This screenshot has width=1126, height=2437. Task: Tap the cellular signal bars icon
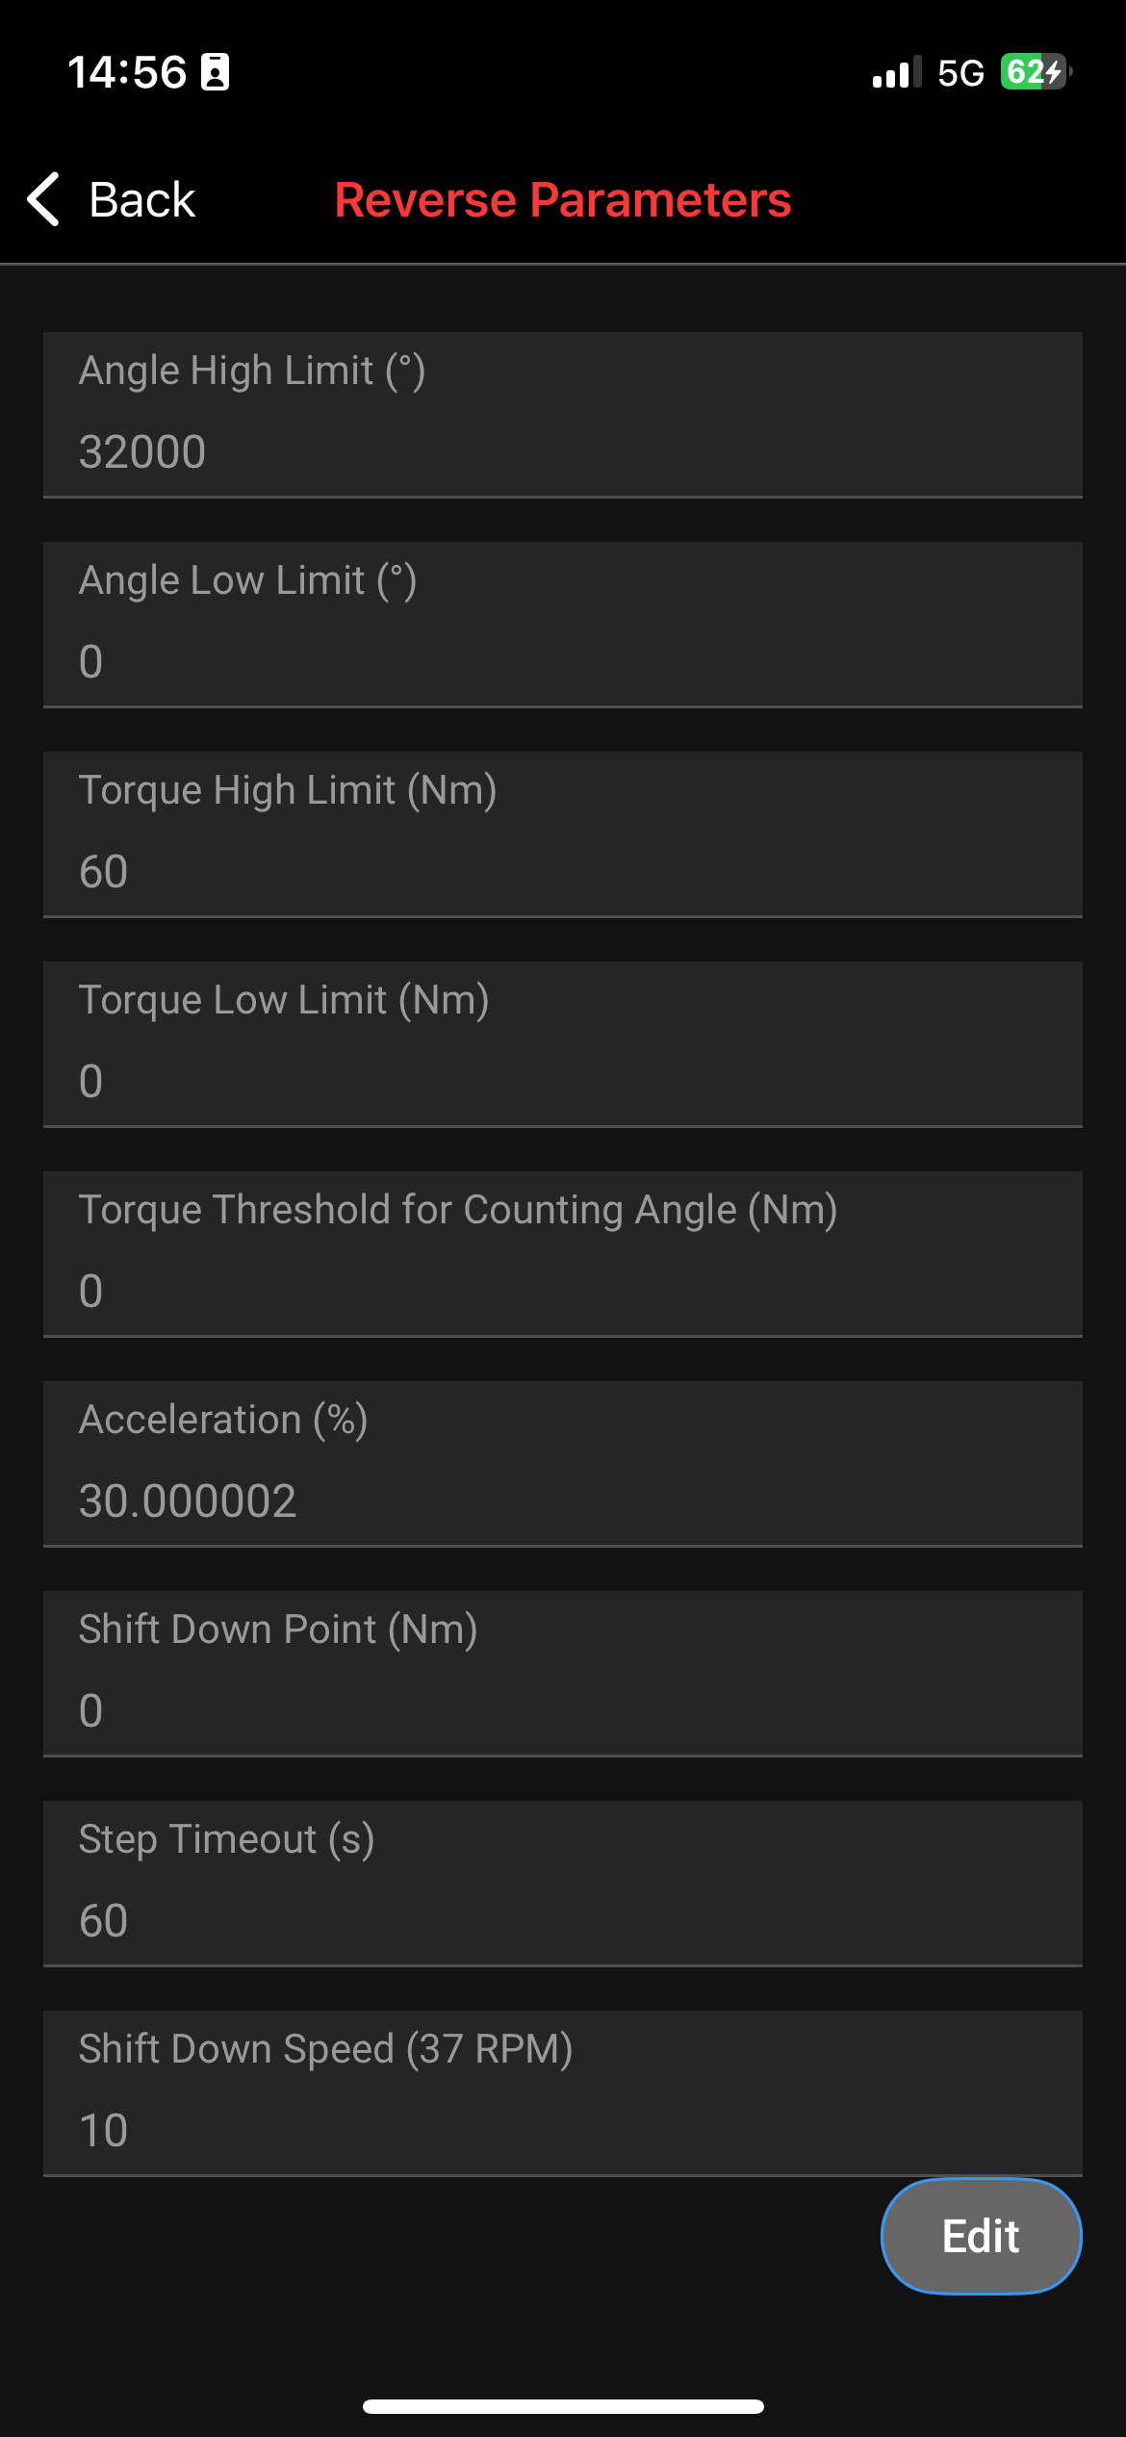click(x=896, y=72)
